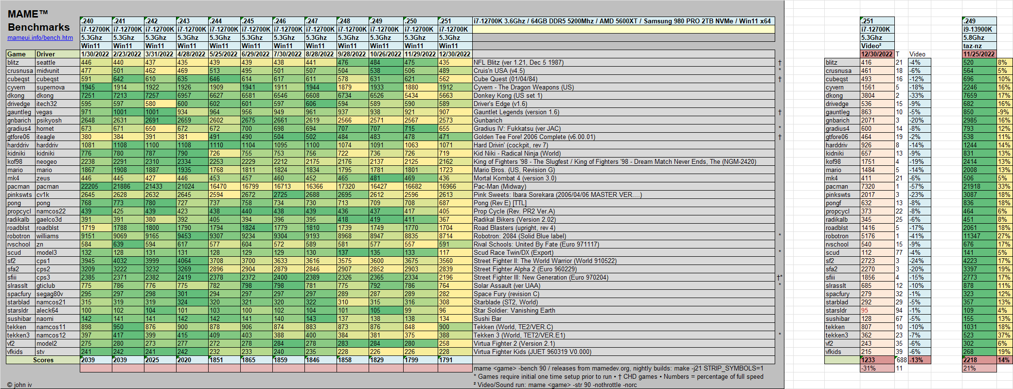Click the psikyosh driver cell
The width and height of the screenshot is (1013, 389).
coord(57,120)
